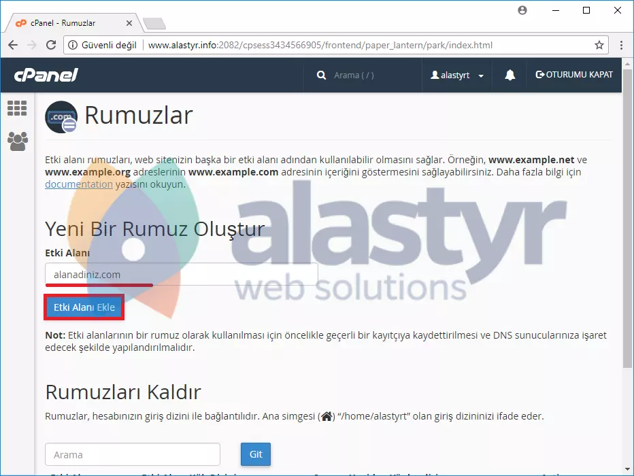The height and width of the screenshot is (476, 634).
Task: Open a new browser tab
Action: pos(154,23)
